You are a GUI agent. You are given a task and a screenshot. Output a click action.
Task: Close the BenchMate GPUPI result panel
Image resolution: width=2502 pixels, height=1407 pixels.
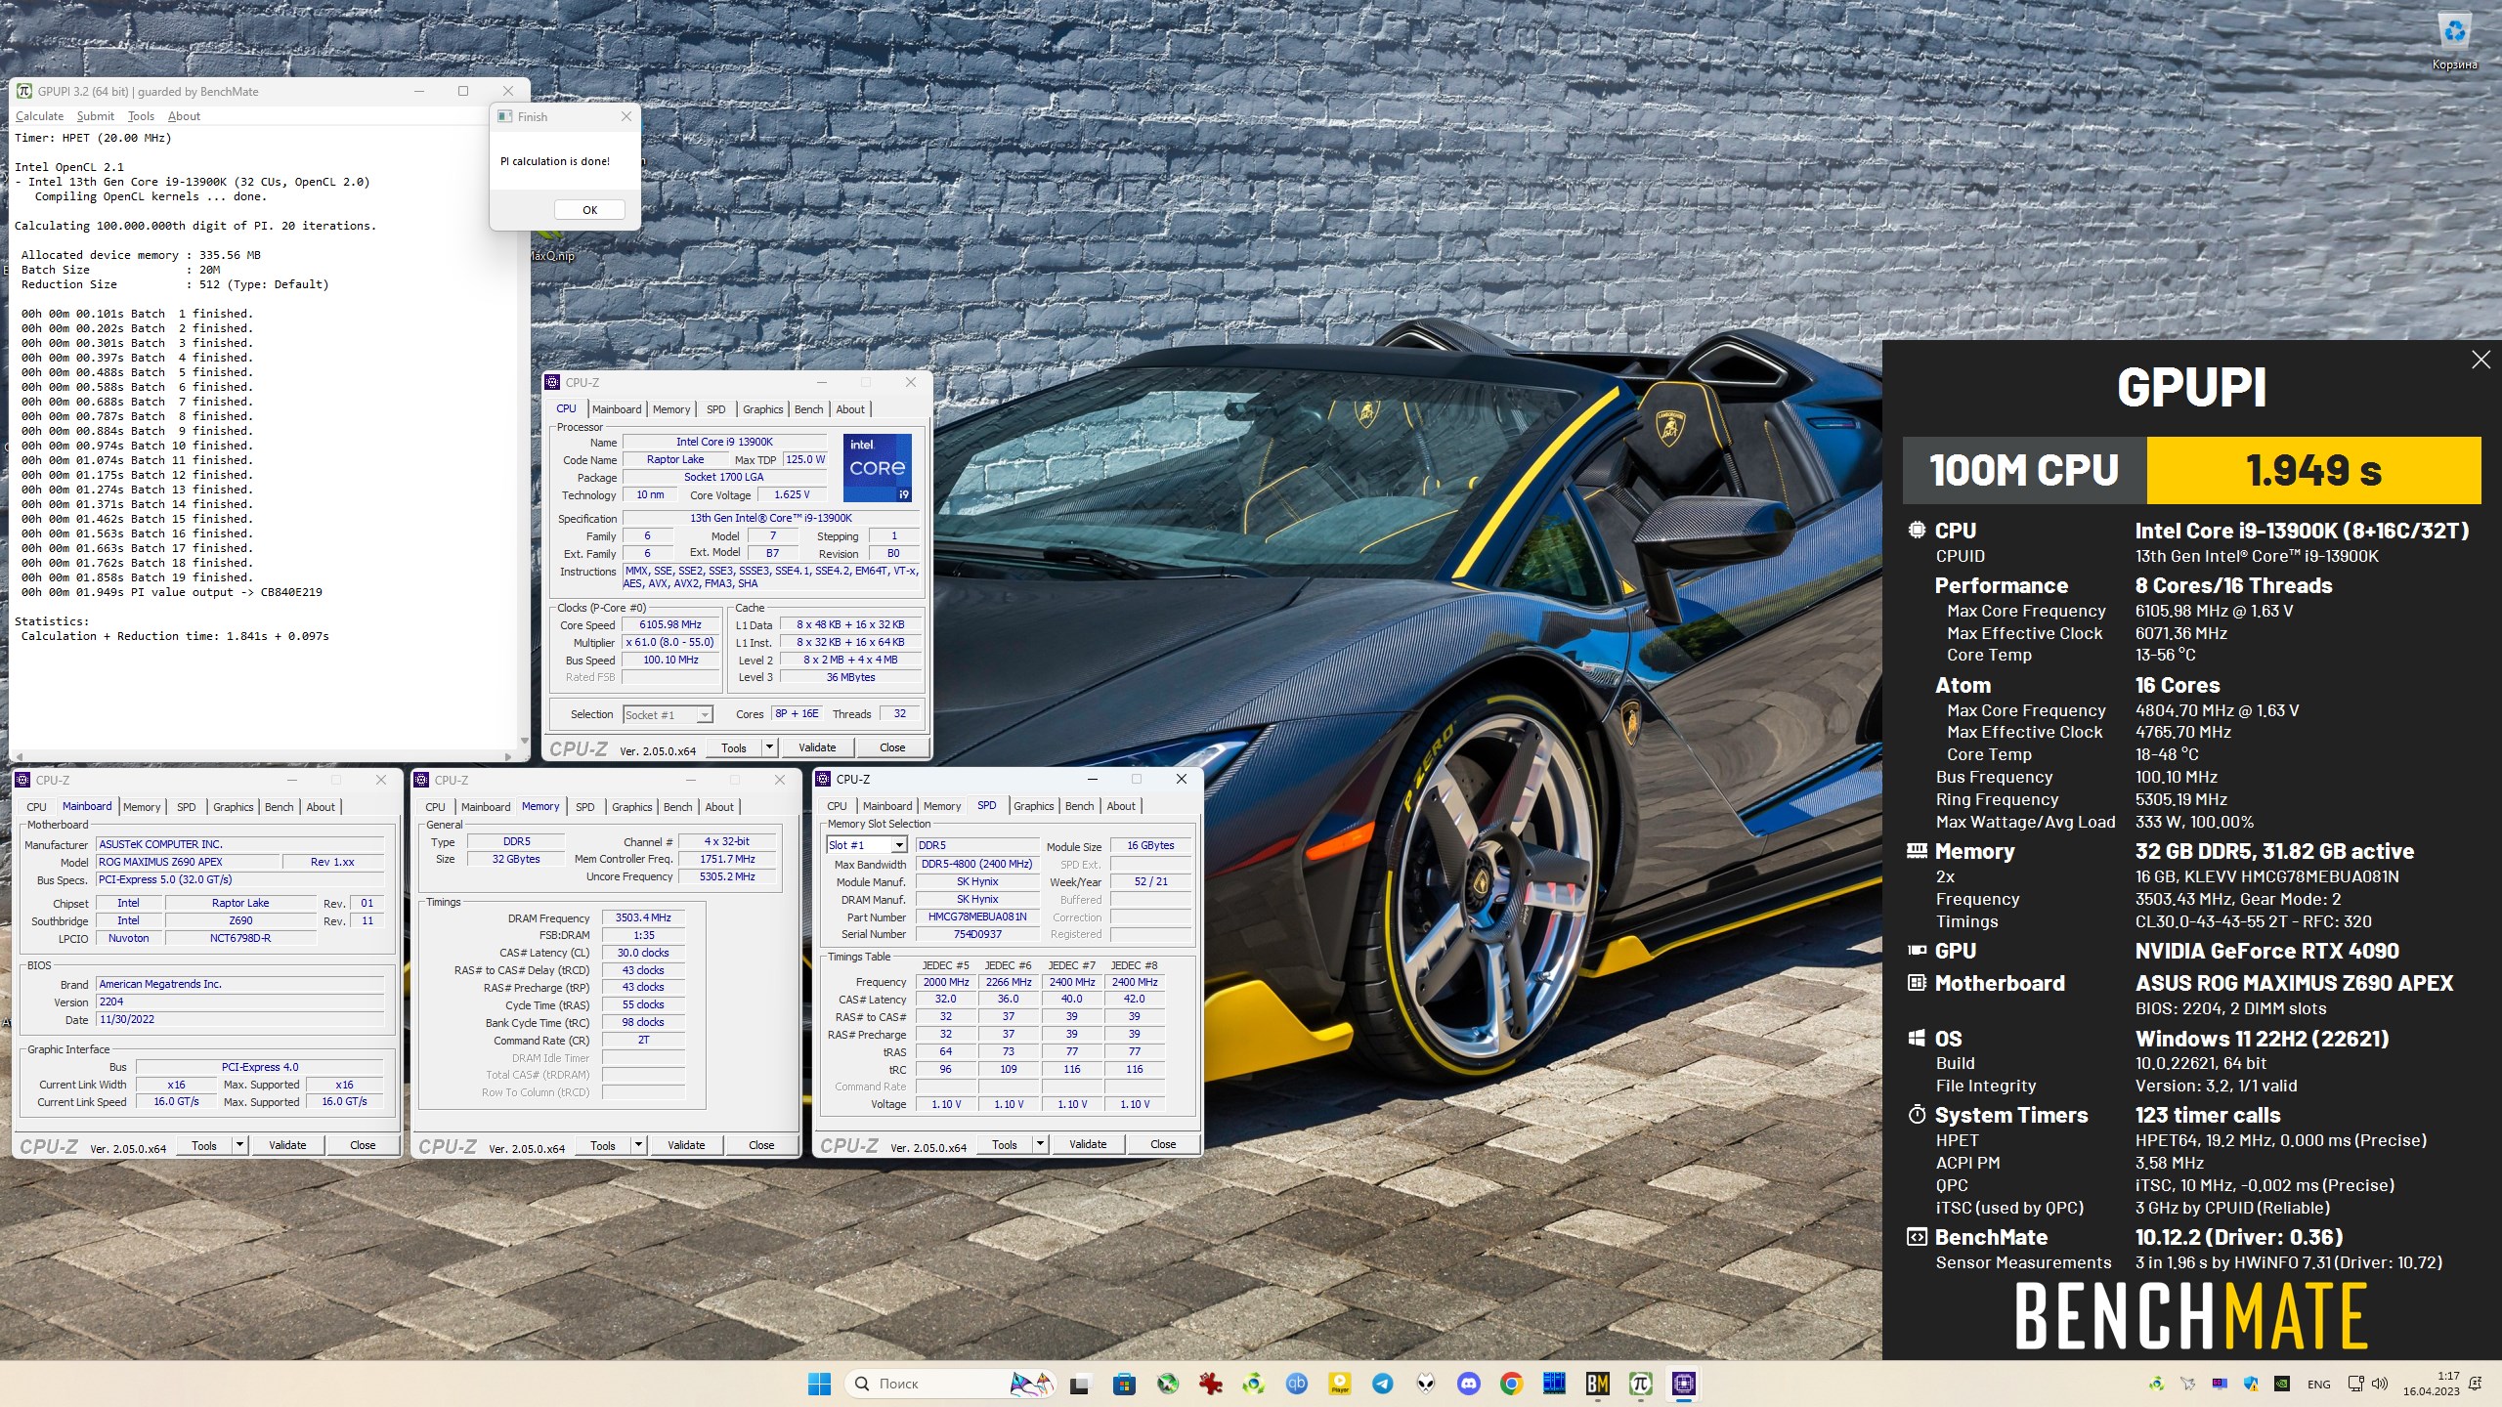pyautogui.click(x=2480, y=360)
